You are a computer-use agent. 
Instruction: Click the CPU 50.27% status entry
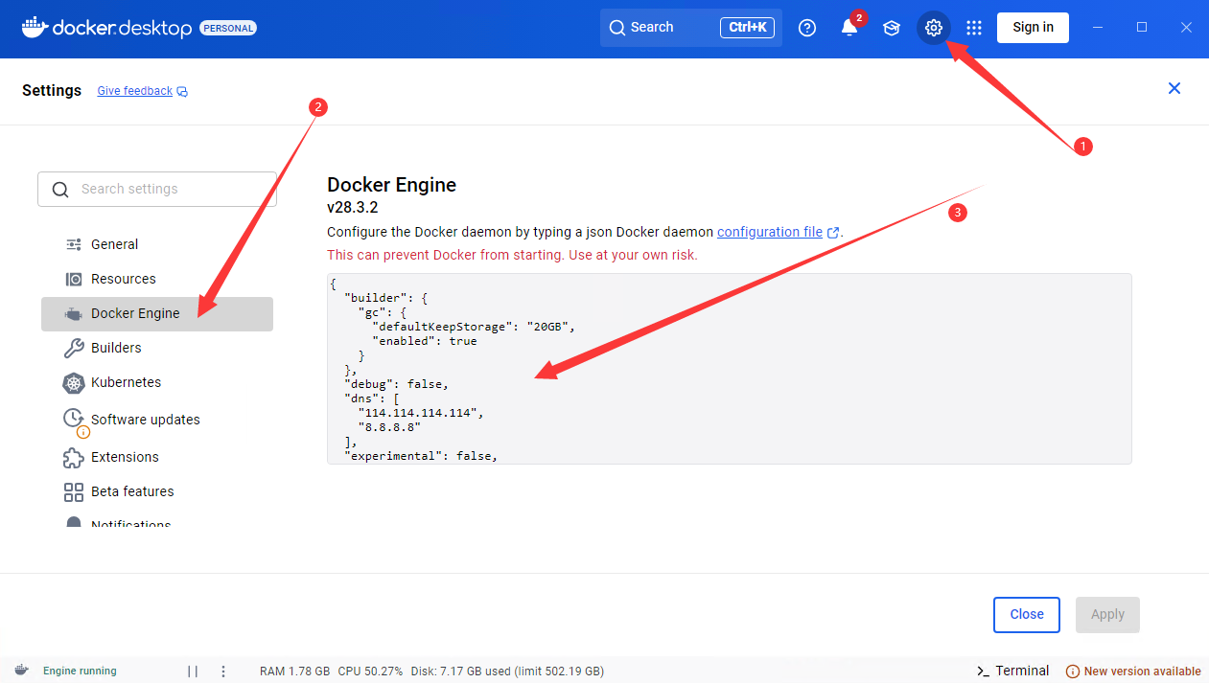(370, 672)
